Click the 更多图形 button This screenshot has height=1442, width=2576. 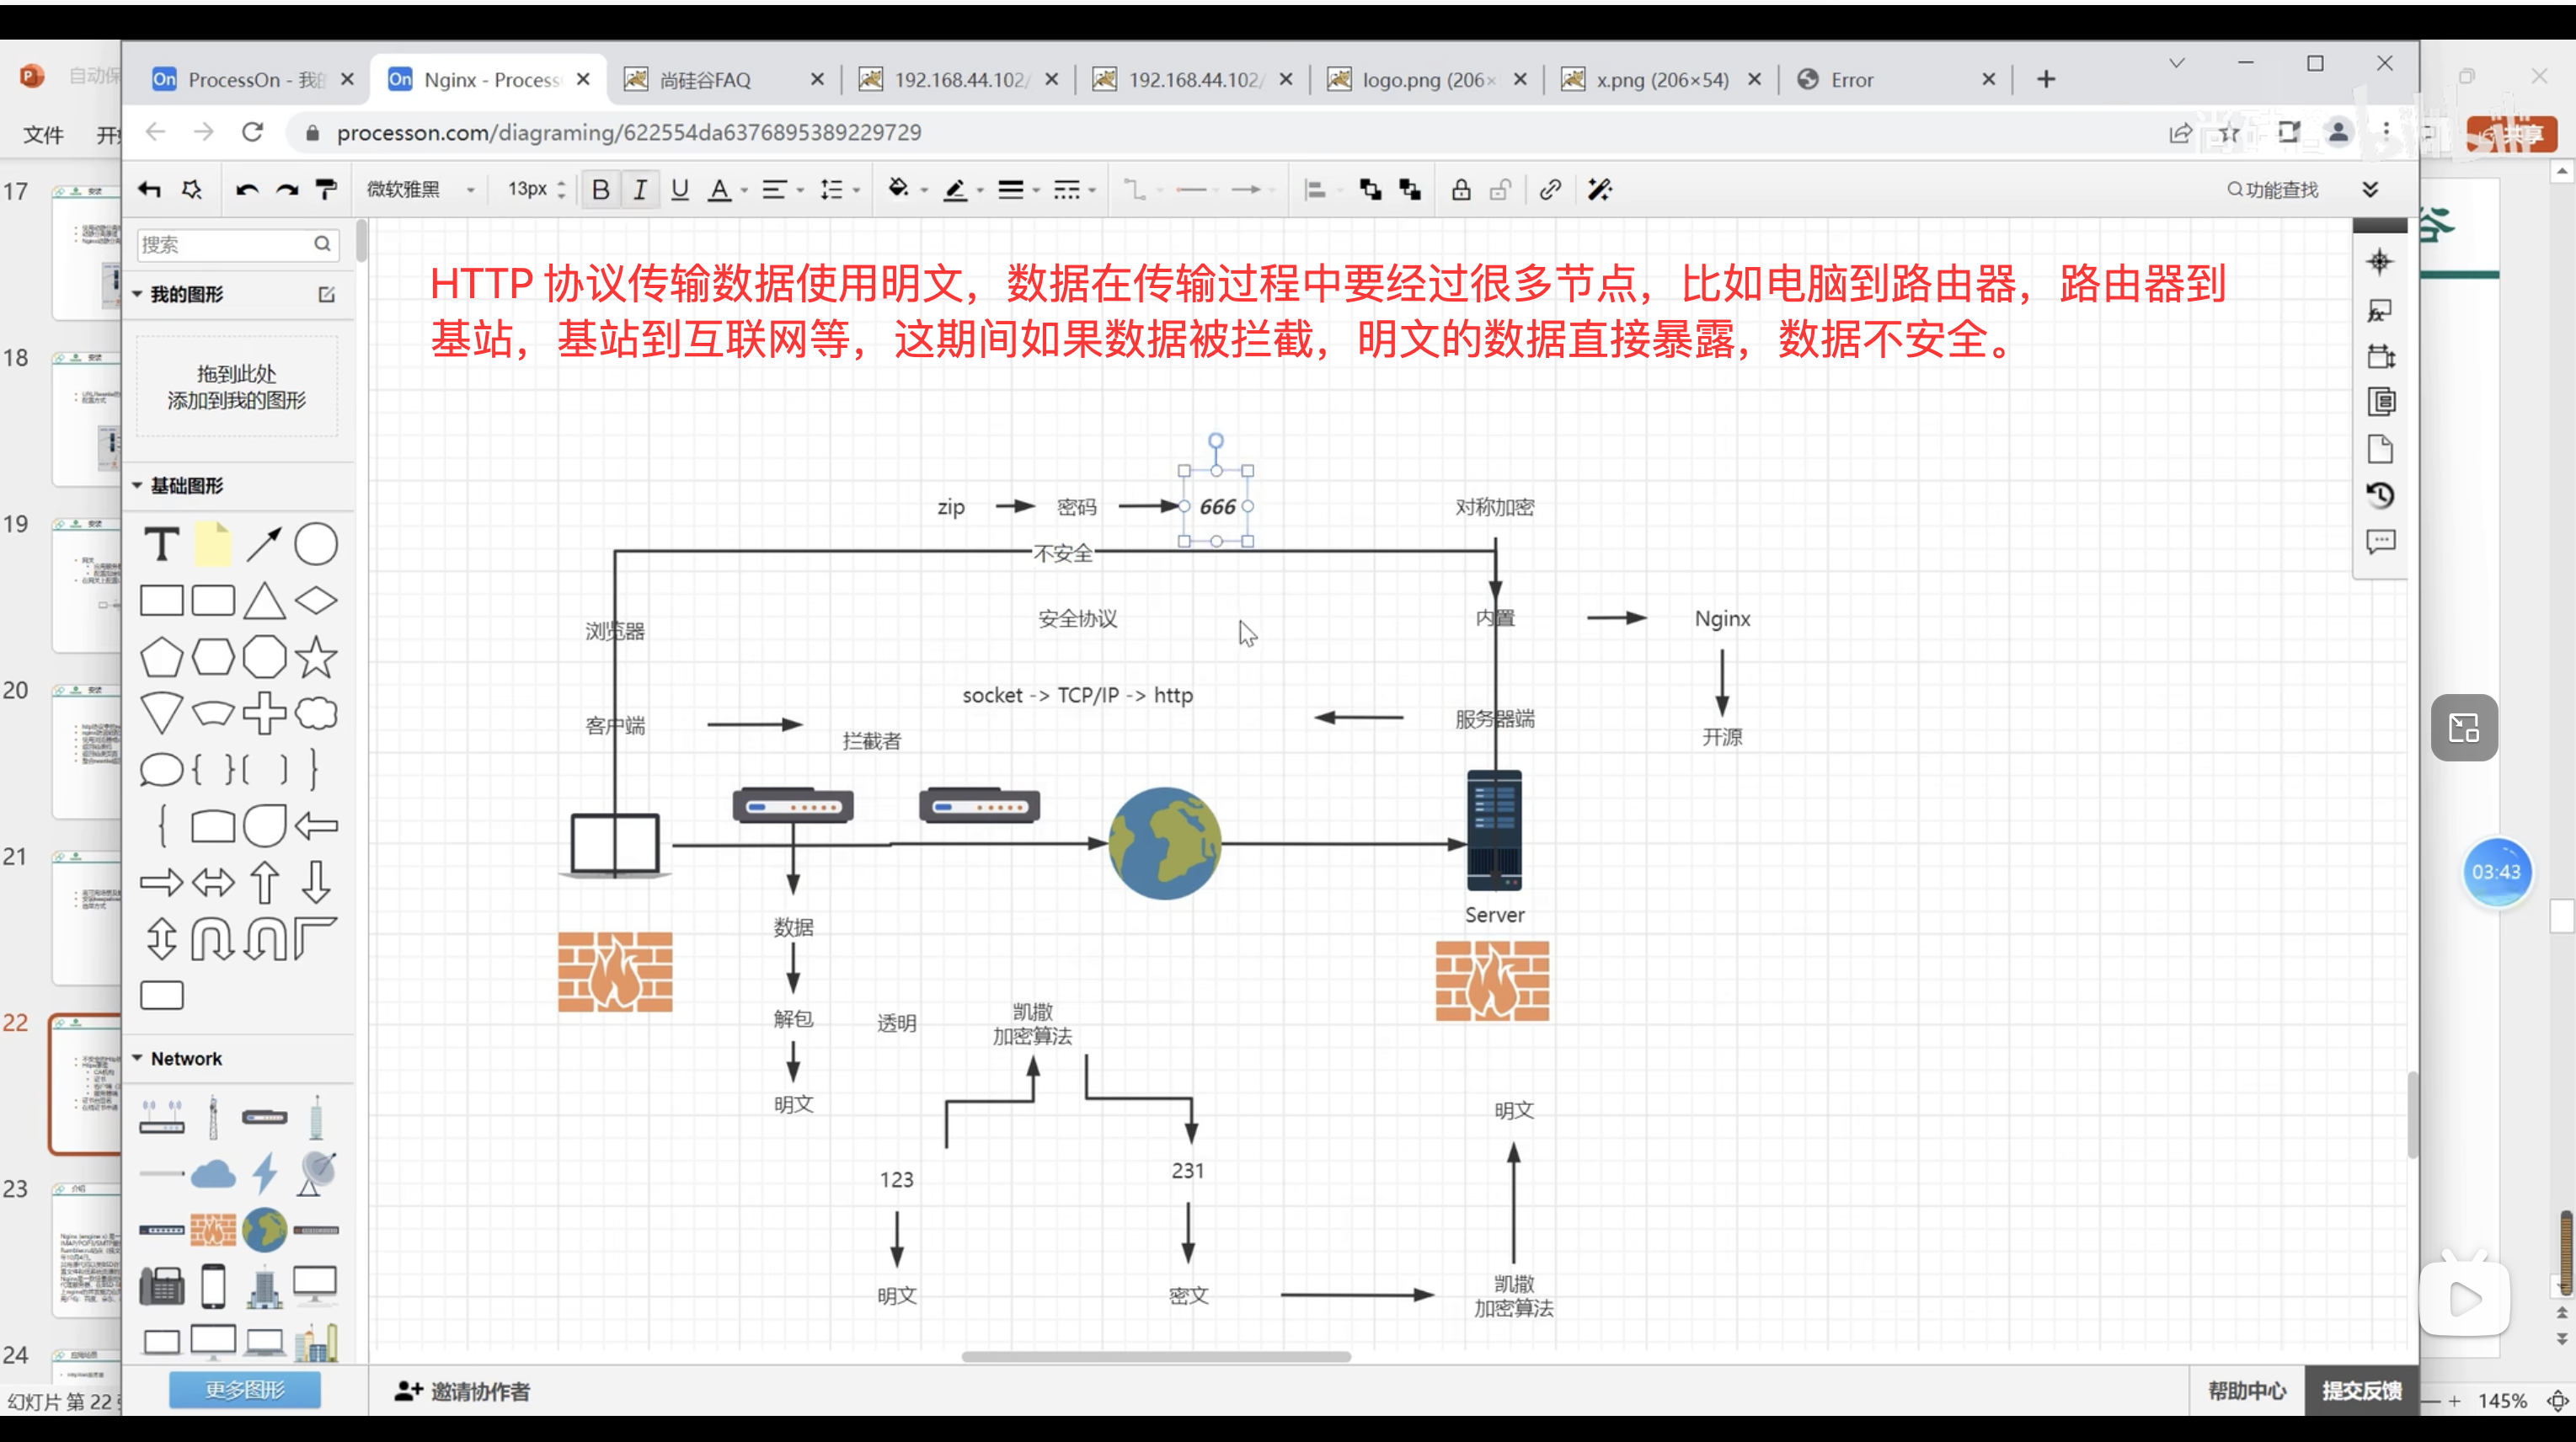coord(245,1389)
